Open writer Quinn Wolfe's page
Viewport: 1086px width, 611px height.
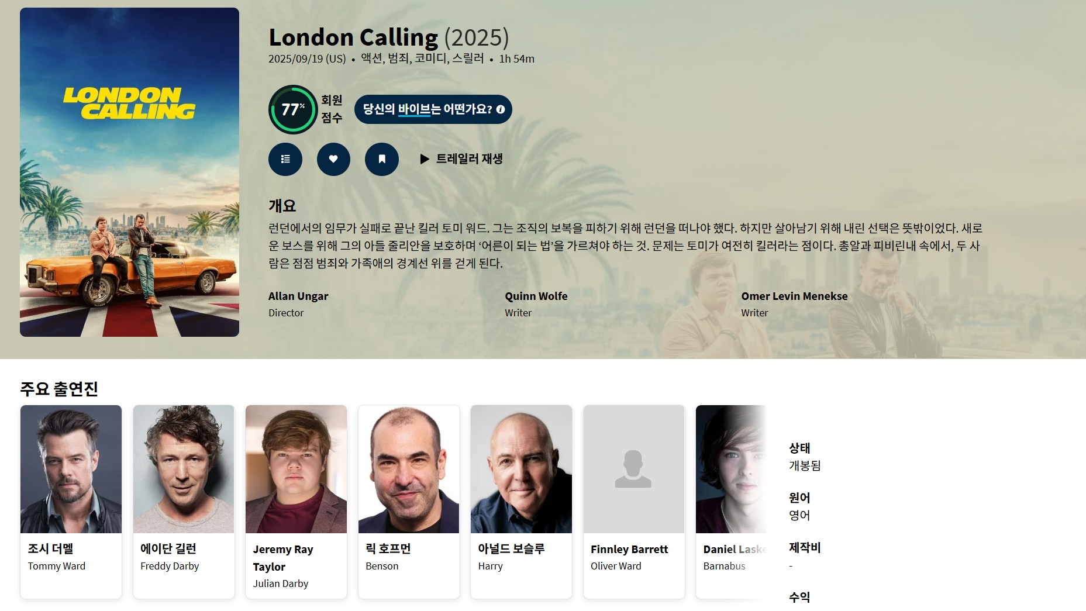click(x=536, y=296)
